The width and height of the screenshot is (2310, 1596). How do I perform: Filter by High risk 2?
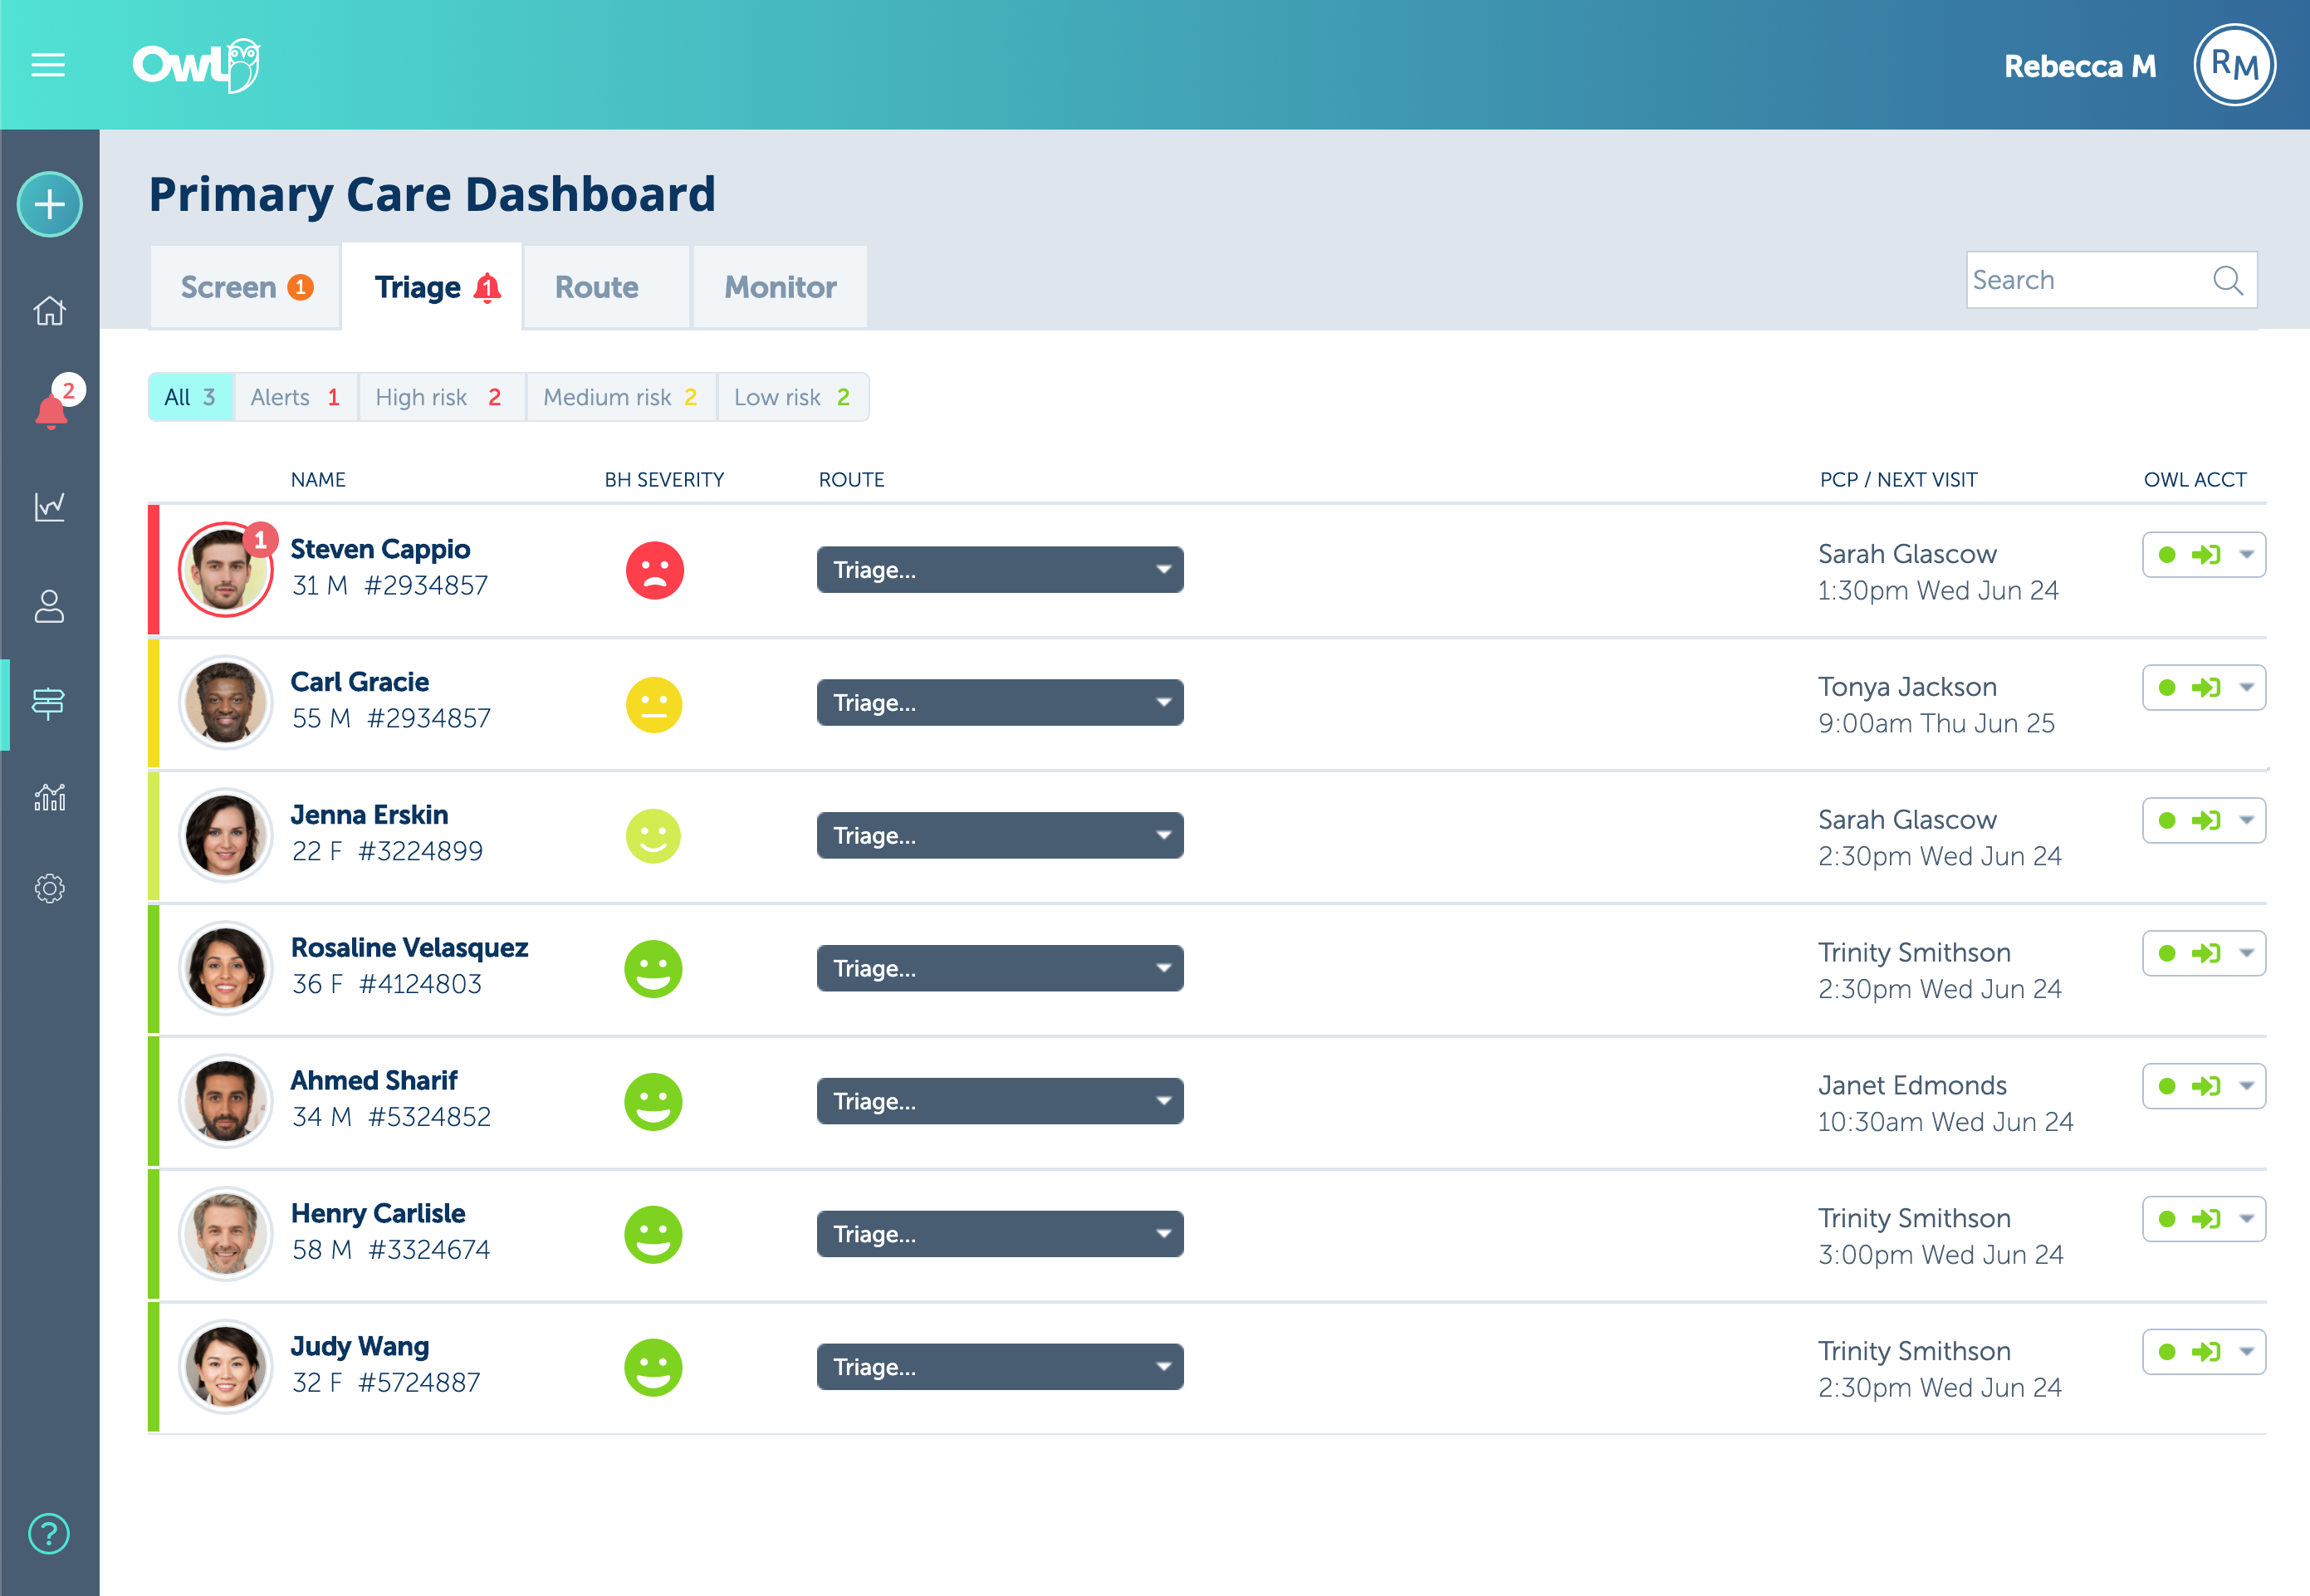click(x=442, y=397)
